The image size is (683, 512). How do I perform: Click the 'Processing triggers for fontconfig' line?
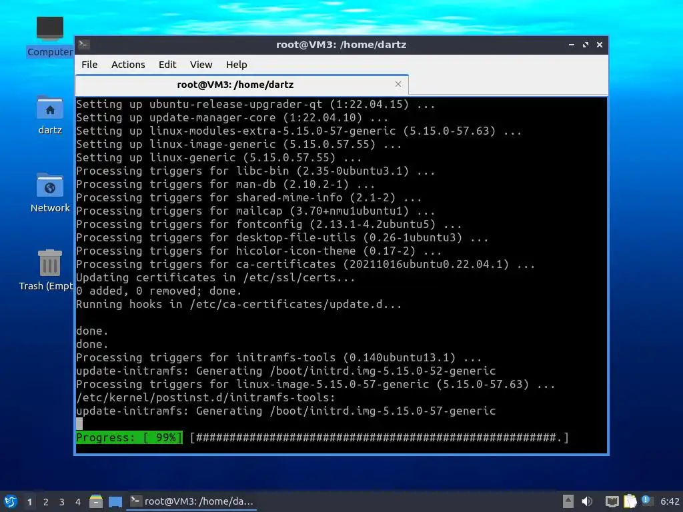[269, 224]
